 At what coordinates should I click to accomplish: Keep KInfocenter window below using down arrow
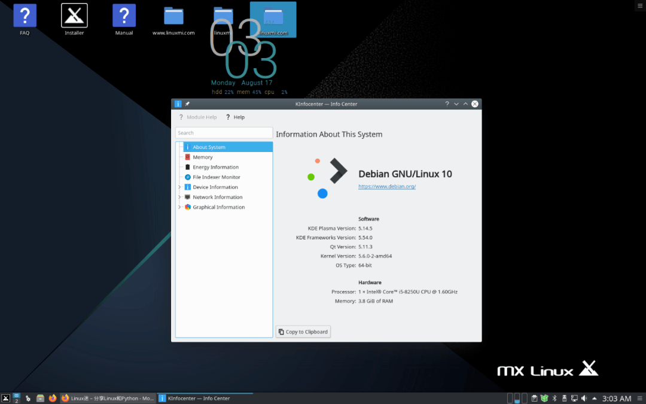(456, 104)
